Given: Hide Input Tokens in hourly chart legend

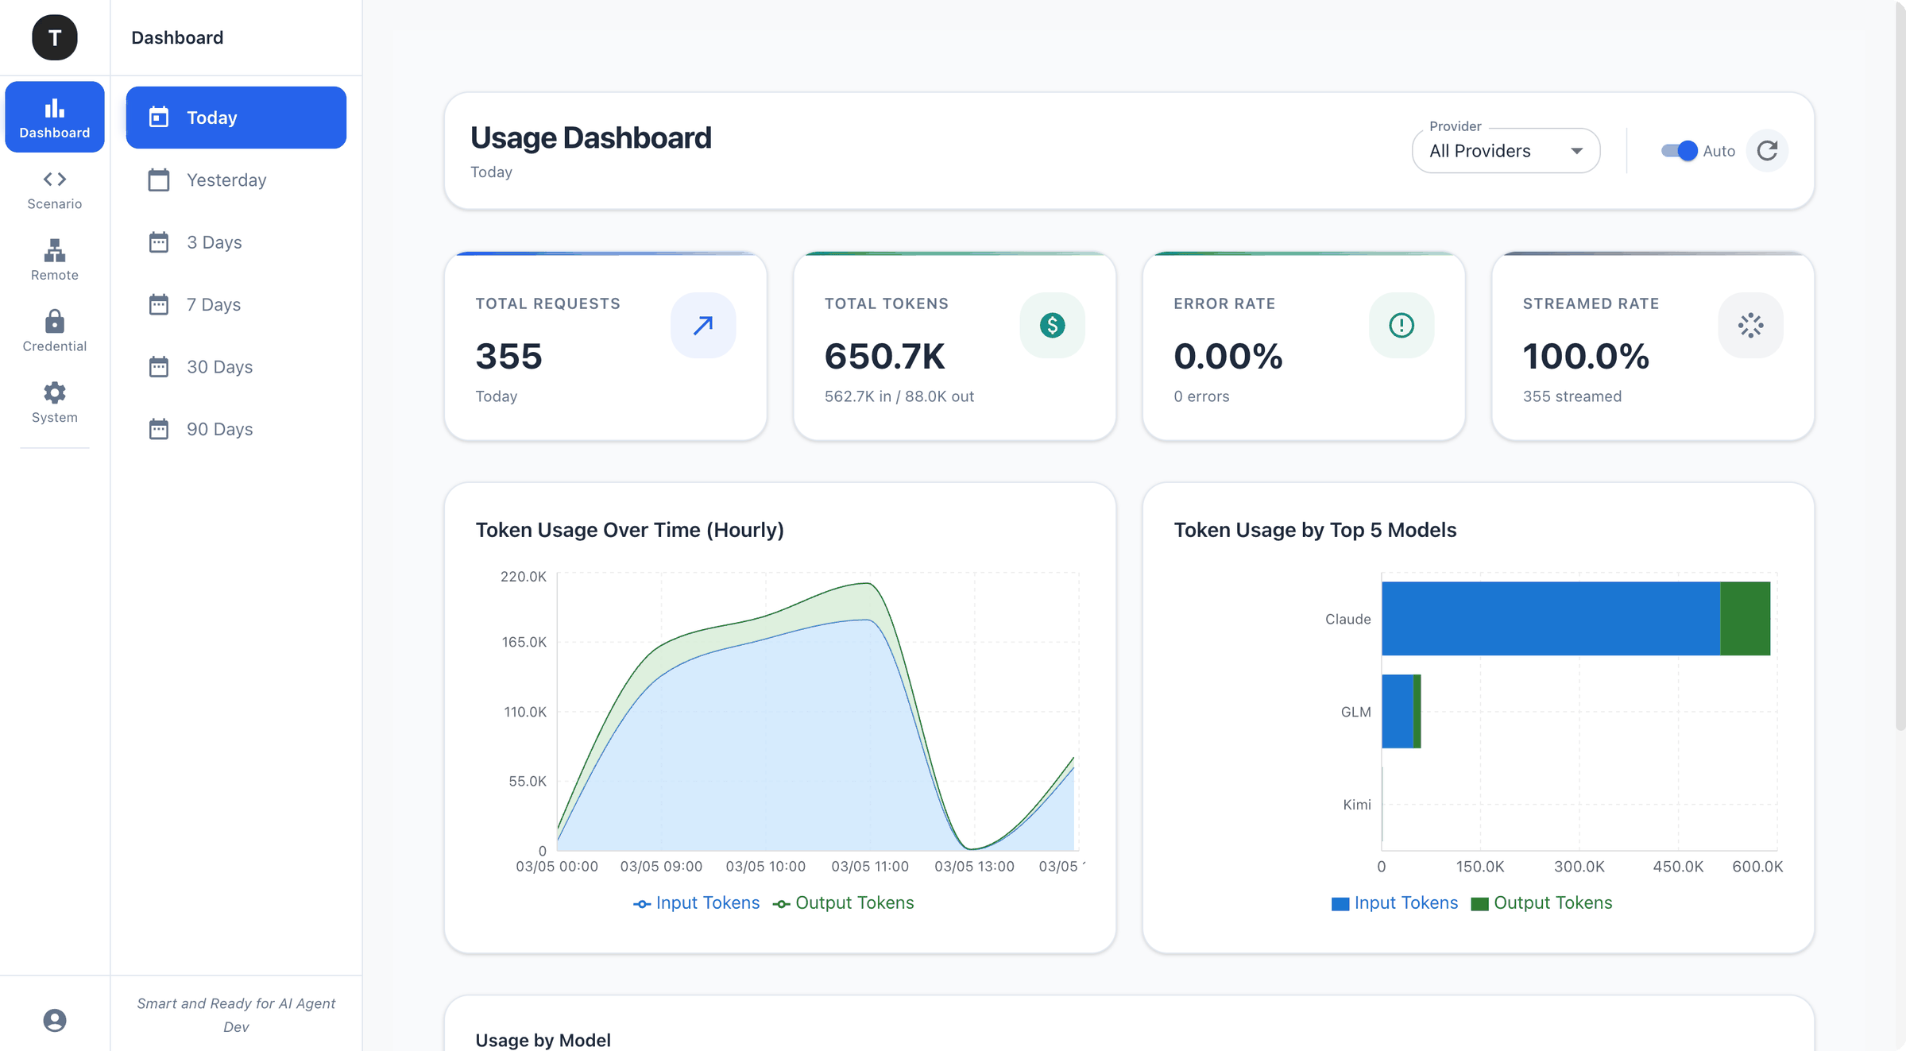Looking at the screenshot, I should point(697,902).
